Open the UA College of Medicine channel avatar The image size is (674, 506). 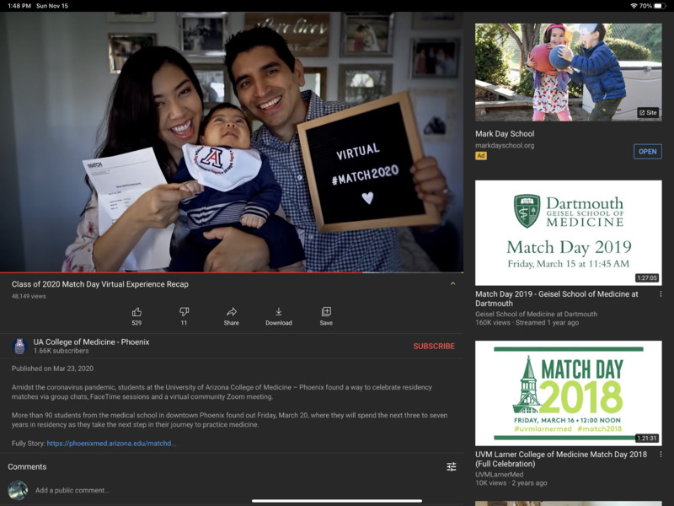[19, 346]
